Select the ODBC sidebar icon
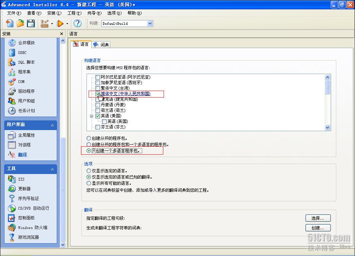This screenshot has height=256, width=355. (x=12, y=53)
